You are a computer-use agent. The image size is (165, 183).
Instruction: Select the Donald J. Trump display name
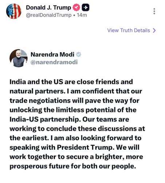(x=48, y=8)
